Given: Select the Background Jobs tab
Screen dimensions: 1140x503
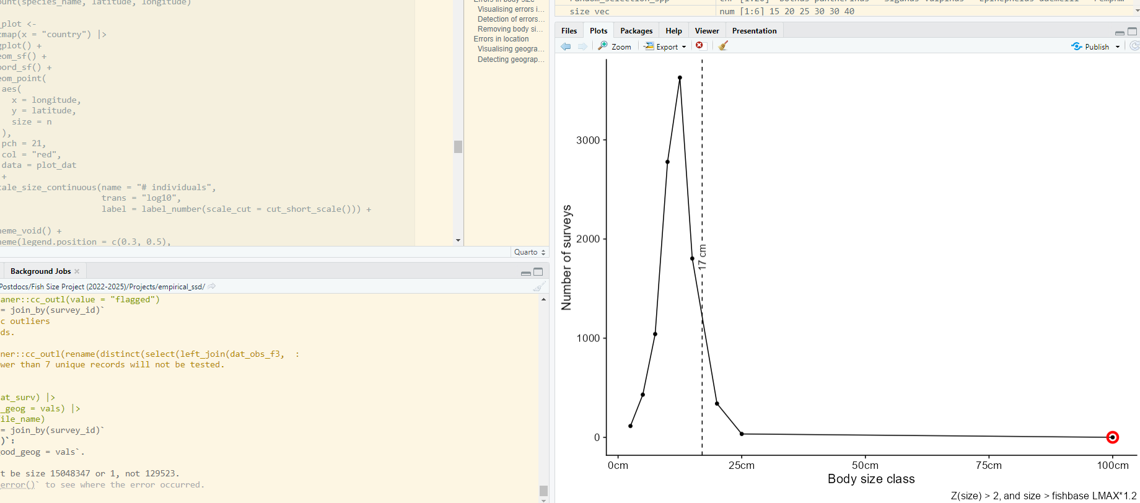Looking at the screenshot, I should pyautogui.click(x=40, y=271).
